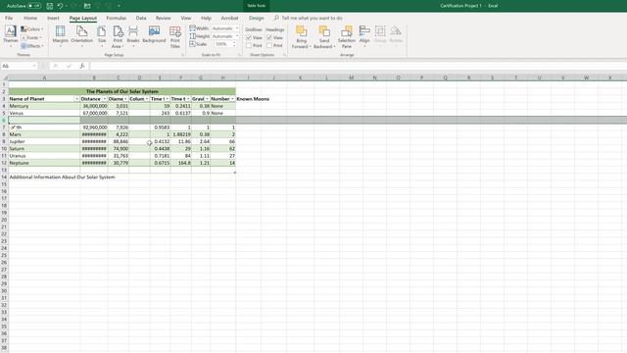Click the Open file quick access icon

pos(87,6)
